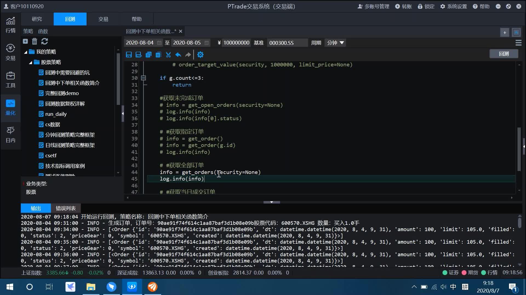Switch to the 帮助 top tab
The image size is (526, 295).
tap(136, 19)
